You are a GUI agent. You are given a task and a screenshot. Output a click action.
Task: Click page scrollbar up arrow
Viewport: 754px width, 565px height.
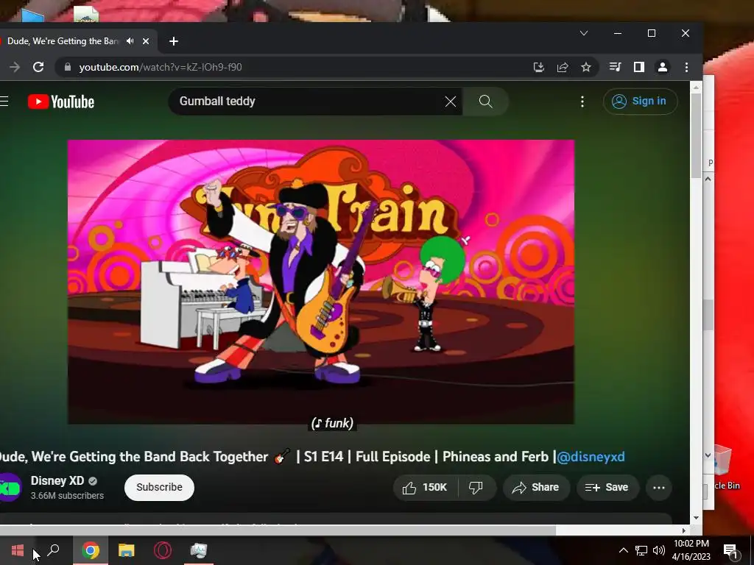tap(696, 87)
